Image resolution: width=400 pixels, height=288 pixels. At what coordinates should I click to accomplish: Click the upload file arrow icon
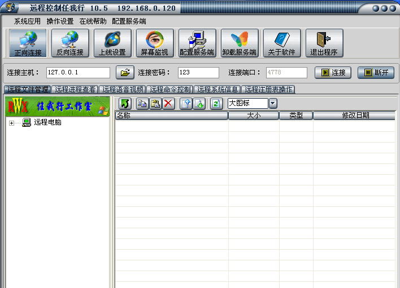(186, 104)
